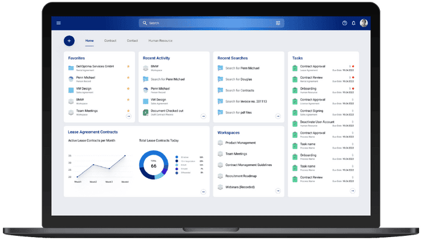Screen dimensions: 422x240
Task: Click the third light blue legend swatch
Action: click(177, 165)
